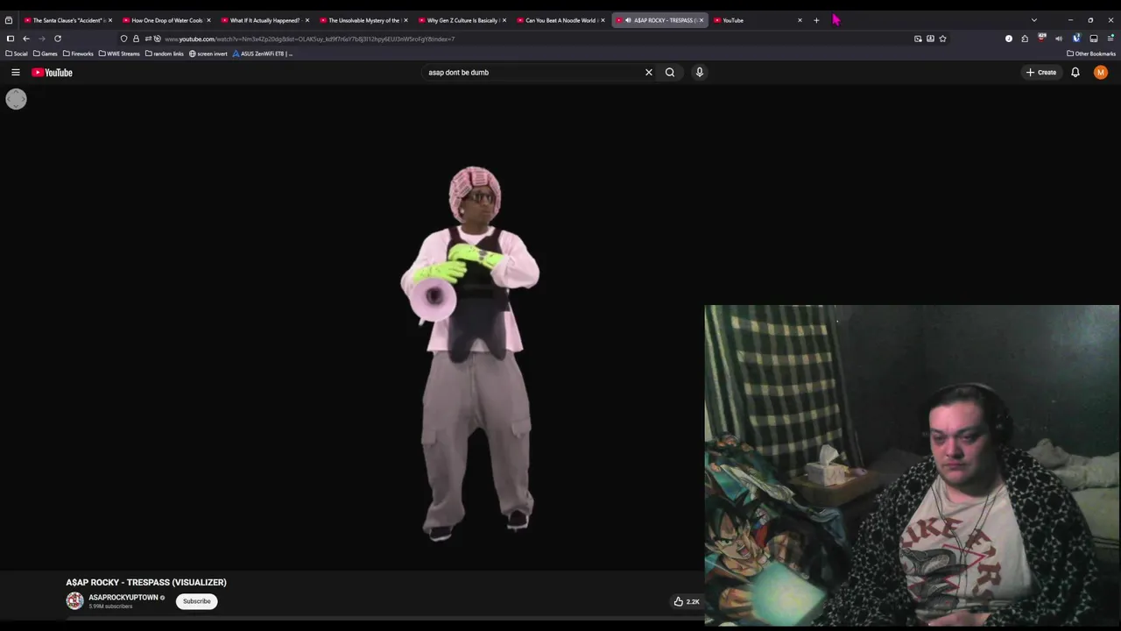Viewport: 1121px width, 631px height.
Task: Open the YouTube hamburger guide menu
Action: pos(16,73)
